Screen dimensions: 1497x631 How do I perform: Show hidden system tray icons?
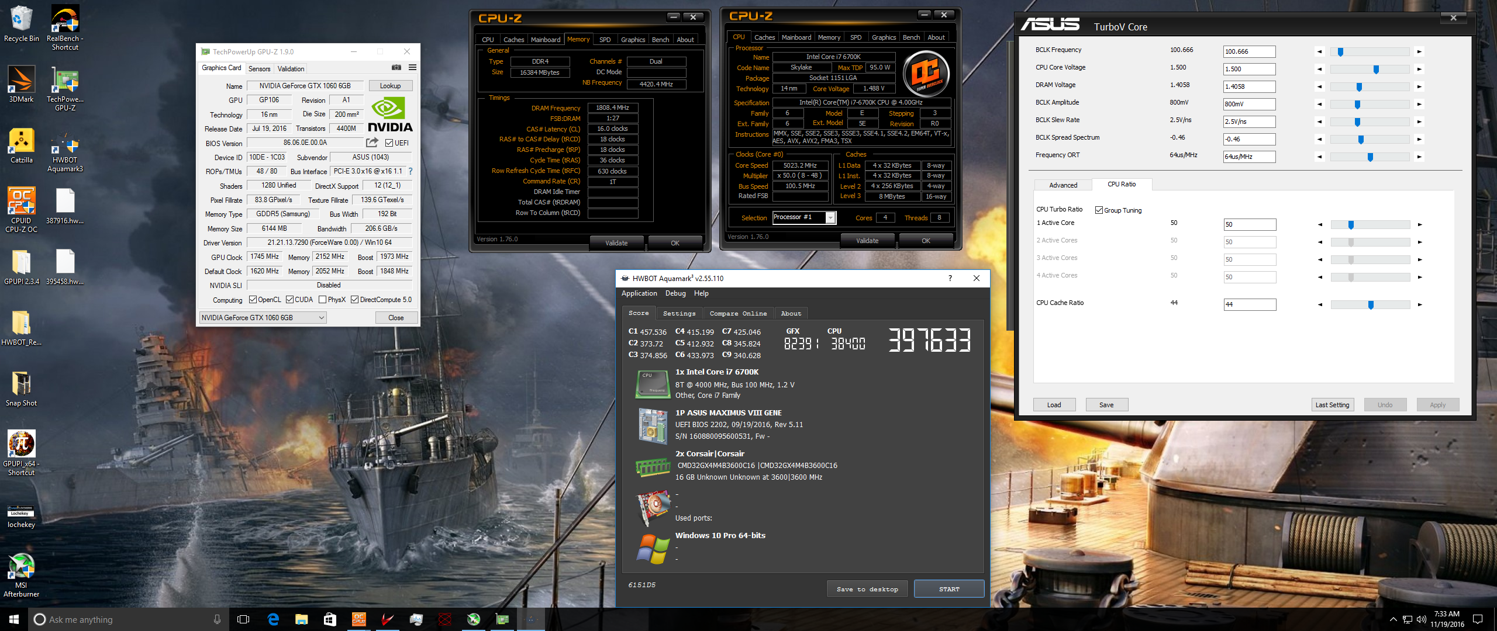click(x=1393, y=619)
